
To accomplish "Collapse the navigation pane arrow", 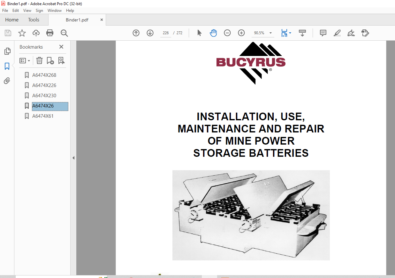I will [73, 158].
